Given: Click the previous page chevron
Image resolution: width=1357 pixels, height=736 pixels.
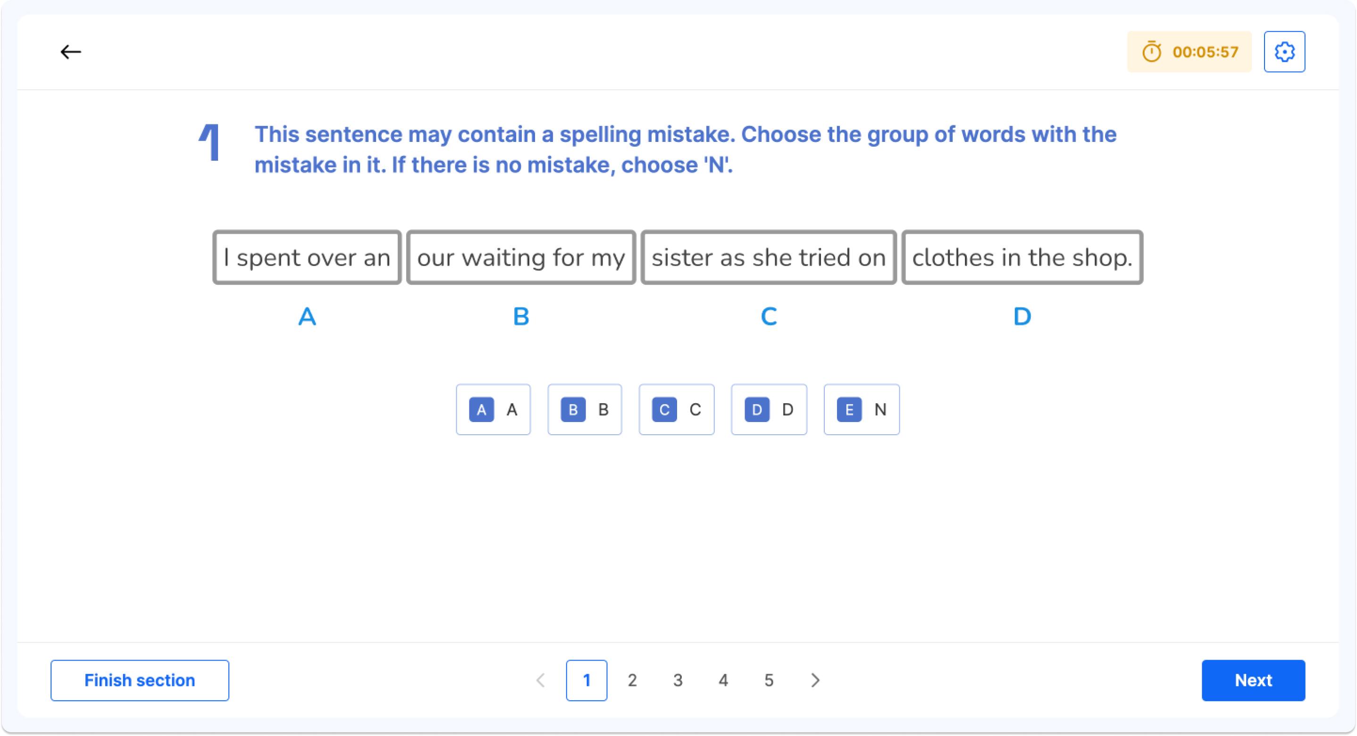Looking at the screenshot, I should (540, 680).
